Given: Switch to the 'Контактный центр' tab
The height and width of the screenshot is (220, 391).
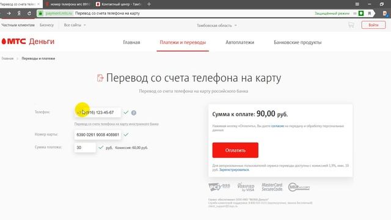Looking at the screenshot, I should point(119,4).
